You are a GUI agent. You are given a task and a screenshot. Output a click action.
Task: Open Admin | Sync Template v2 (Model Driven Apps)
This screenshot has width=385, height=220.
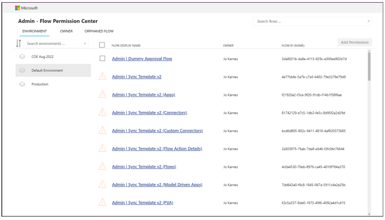(157, 185)
